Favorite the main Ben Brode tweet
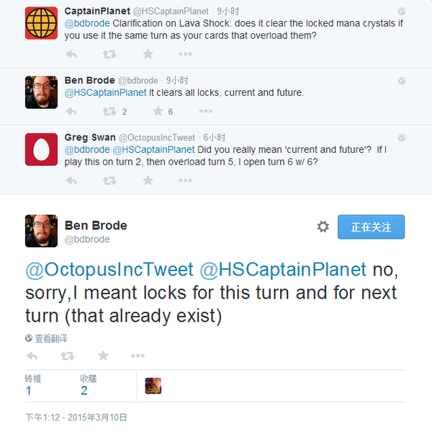Viewport: 432px width, 445px height. coord(103,356)
